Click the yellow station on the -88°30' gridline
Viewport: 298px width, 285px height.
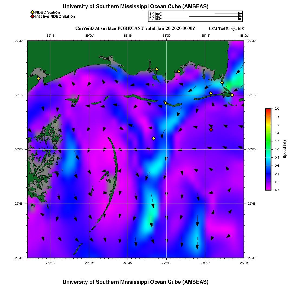tap(166, 103)
